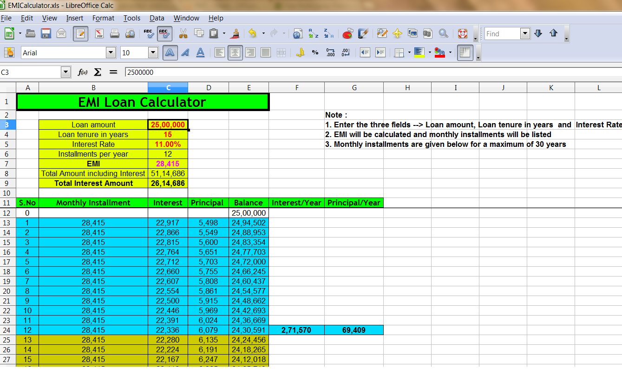Sort Ascending A-Z icon

tap(313, 33)
